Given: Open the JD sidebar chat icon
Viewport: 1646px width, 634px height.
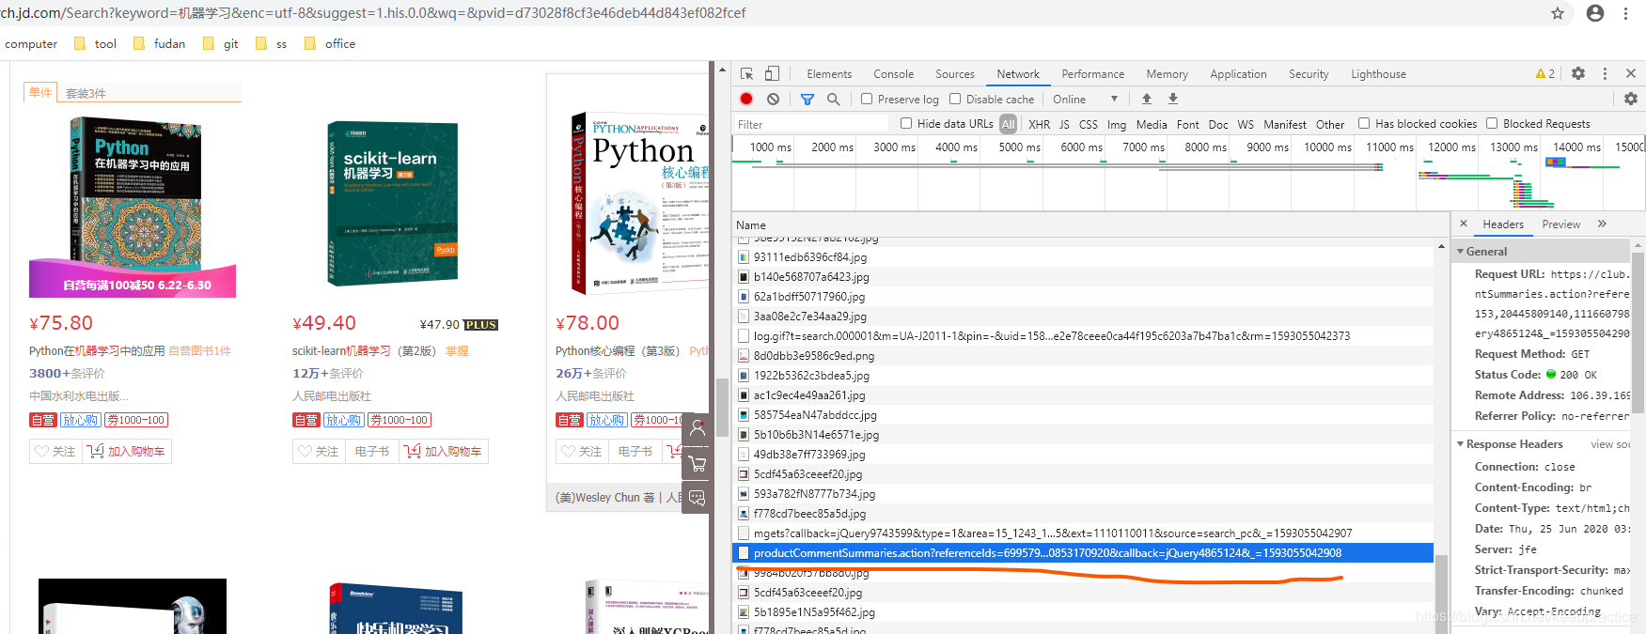Looking at the screenshot, I should pyautogui.click(x=697, y=498).
